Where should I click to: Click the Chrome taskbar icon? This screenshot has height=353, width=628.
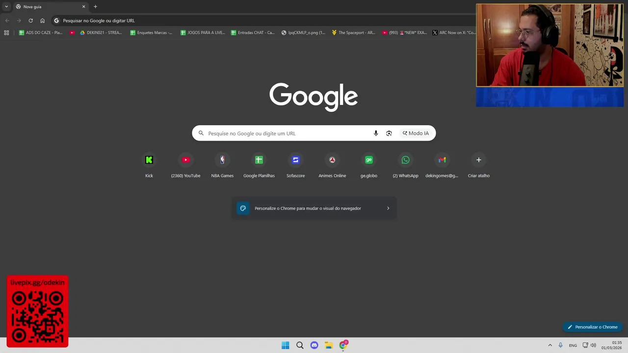tap(343, 345)
